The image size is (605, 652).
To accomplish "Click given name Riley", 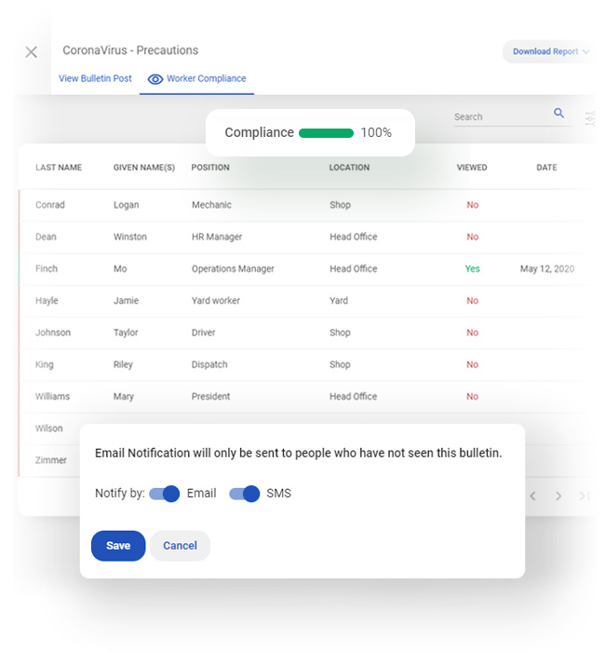I will click(123, 365).
